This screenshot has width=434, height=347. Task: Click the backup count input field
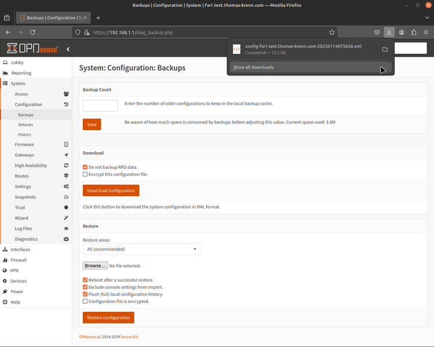(100, 106)
